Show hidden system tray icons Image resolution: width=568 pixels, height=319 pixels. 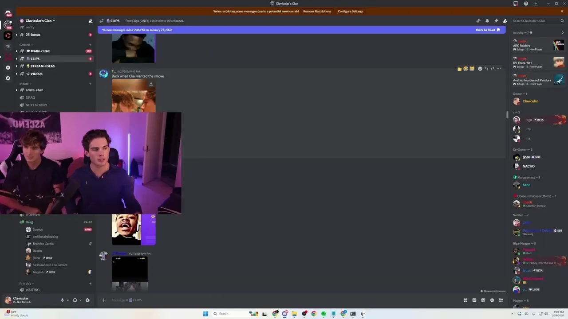click(x=512, y=314)
